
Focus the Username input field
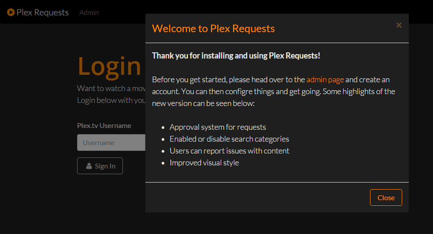[111, 143]
